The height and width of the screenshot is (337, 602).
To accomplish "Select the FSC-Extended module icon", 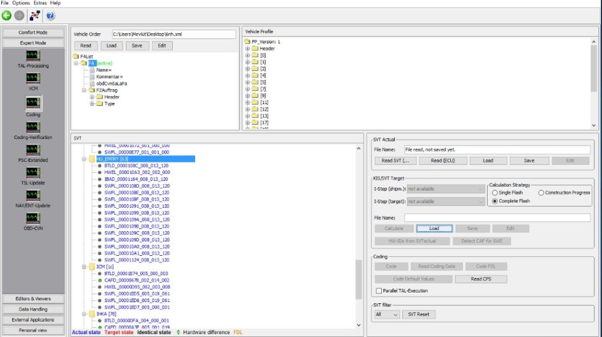I will click(x=33, y=150).
